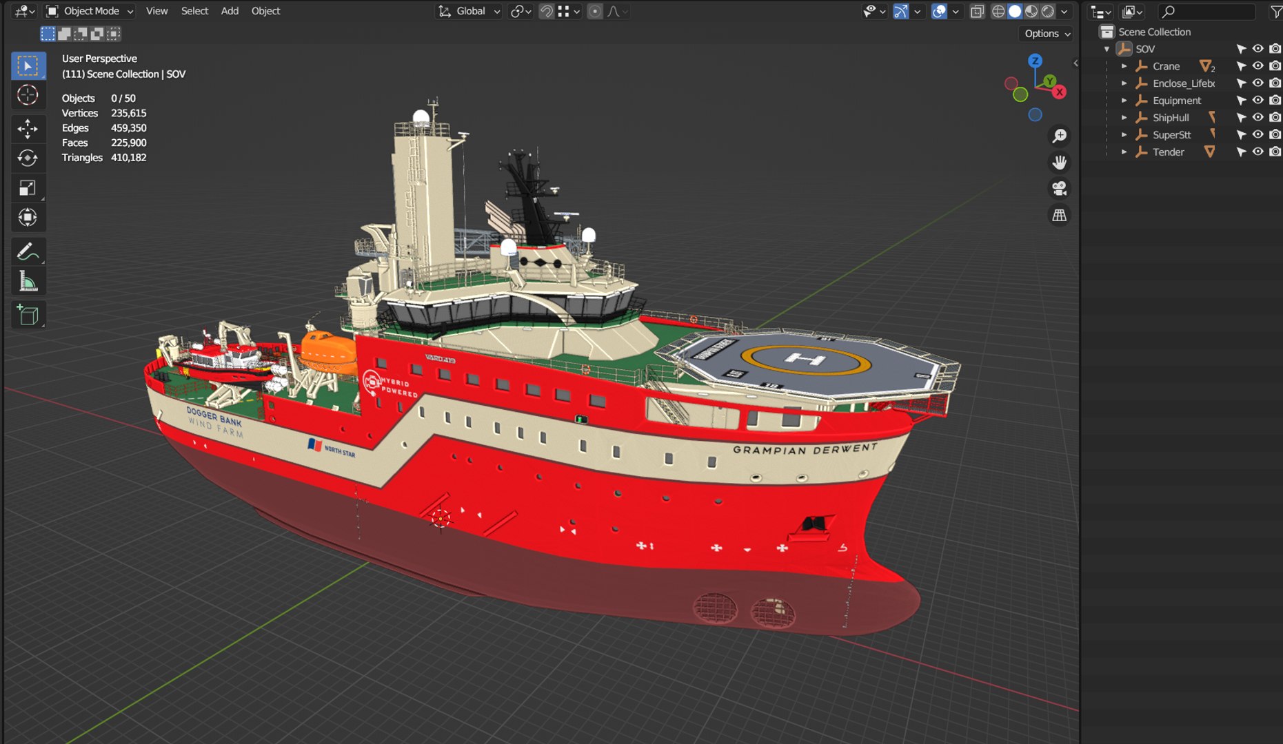The height and width of the screenshot is (744, 1283).
Task: Open the editor type dropdown
Action: pos(25,12)
